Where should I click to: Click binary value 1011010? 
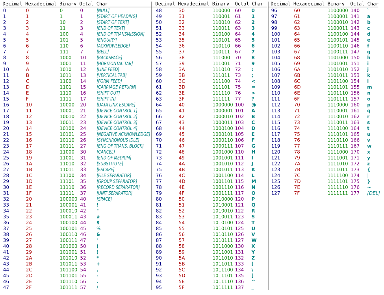[223, 258]
